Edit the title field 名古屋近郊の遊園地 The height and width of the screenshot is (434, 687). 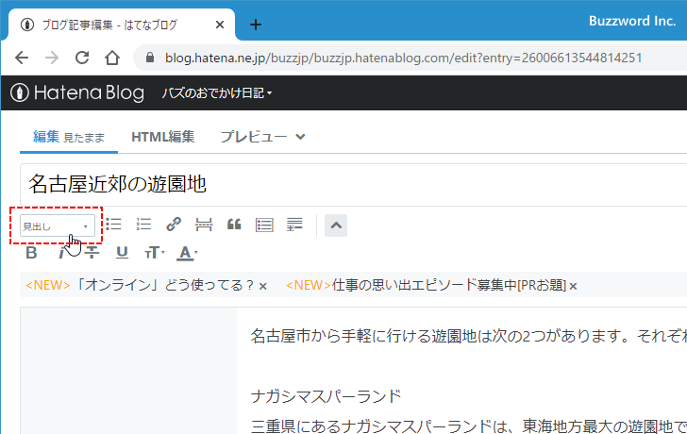coord(353,184)
